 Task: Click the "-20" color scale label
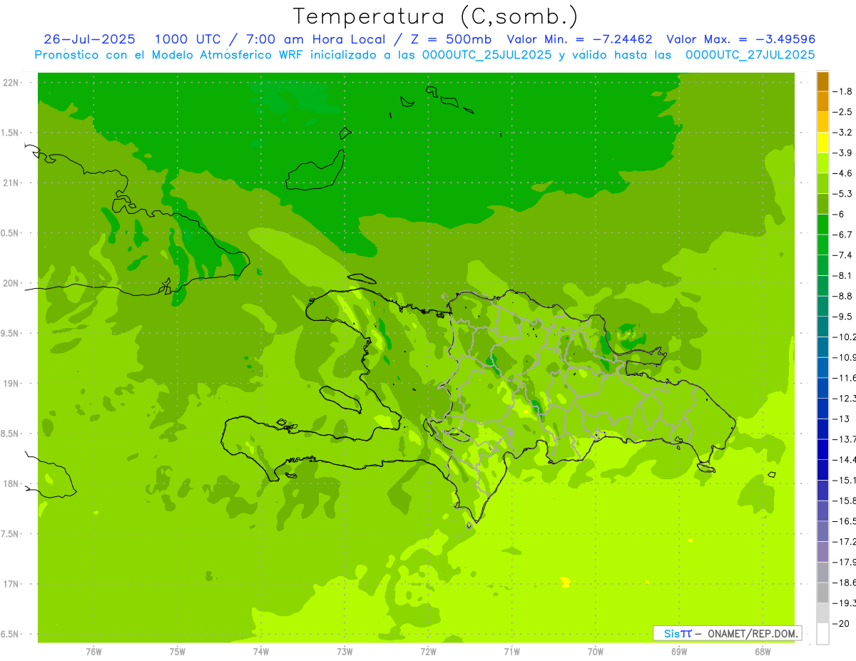[840, 624]
